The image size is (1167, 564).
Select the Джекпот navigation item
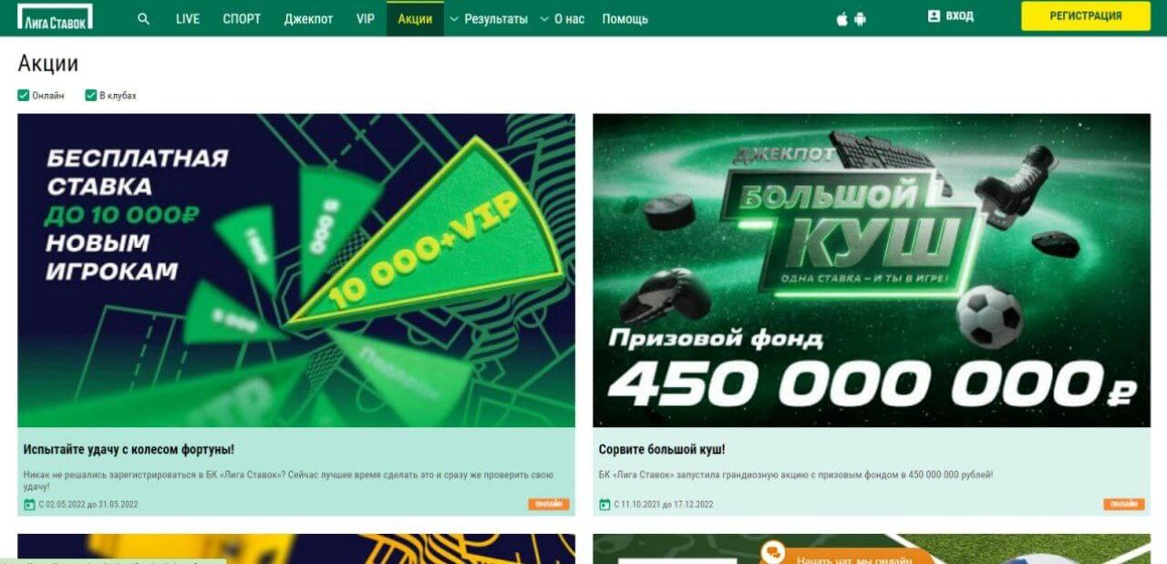308,18
